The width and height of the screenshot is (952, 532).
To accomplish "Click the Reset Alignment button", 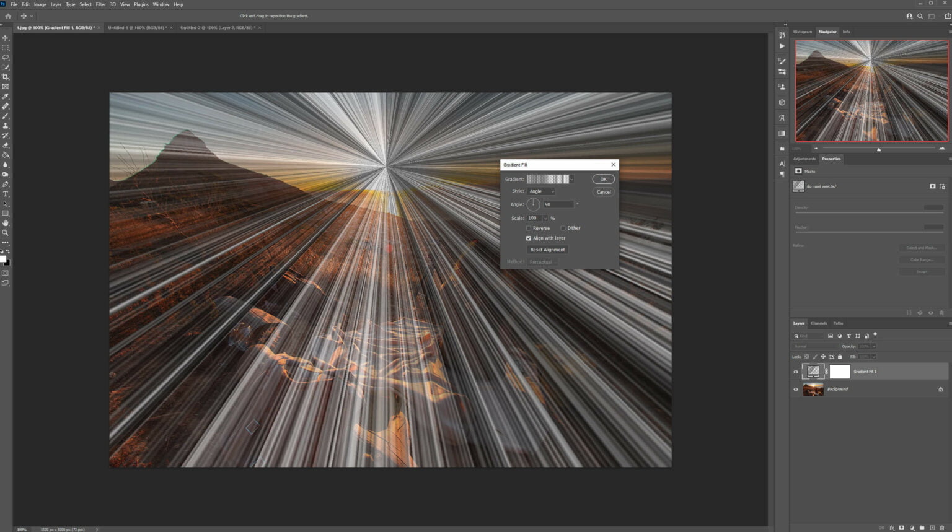I will pos(547,250).
